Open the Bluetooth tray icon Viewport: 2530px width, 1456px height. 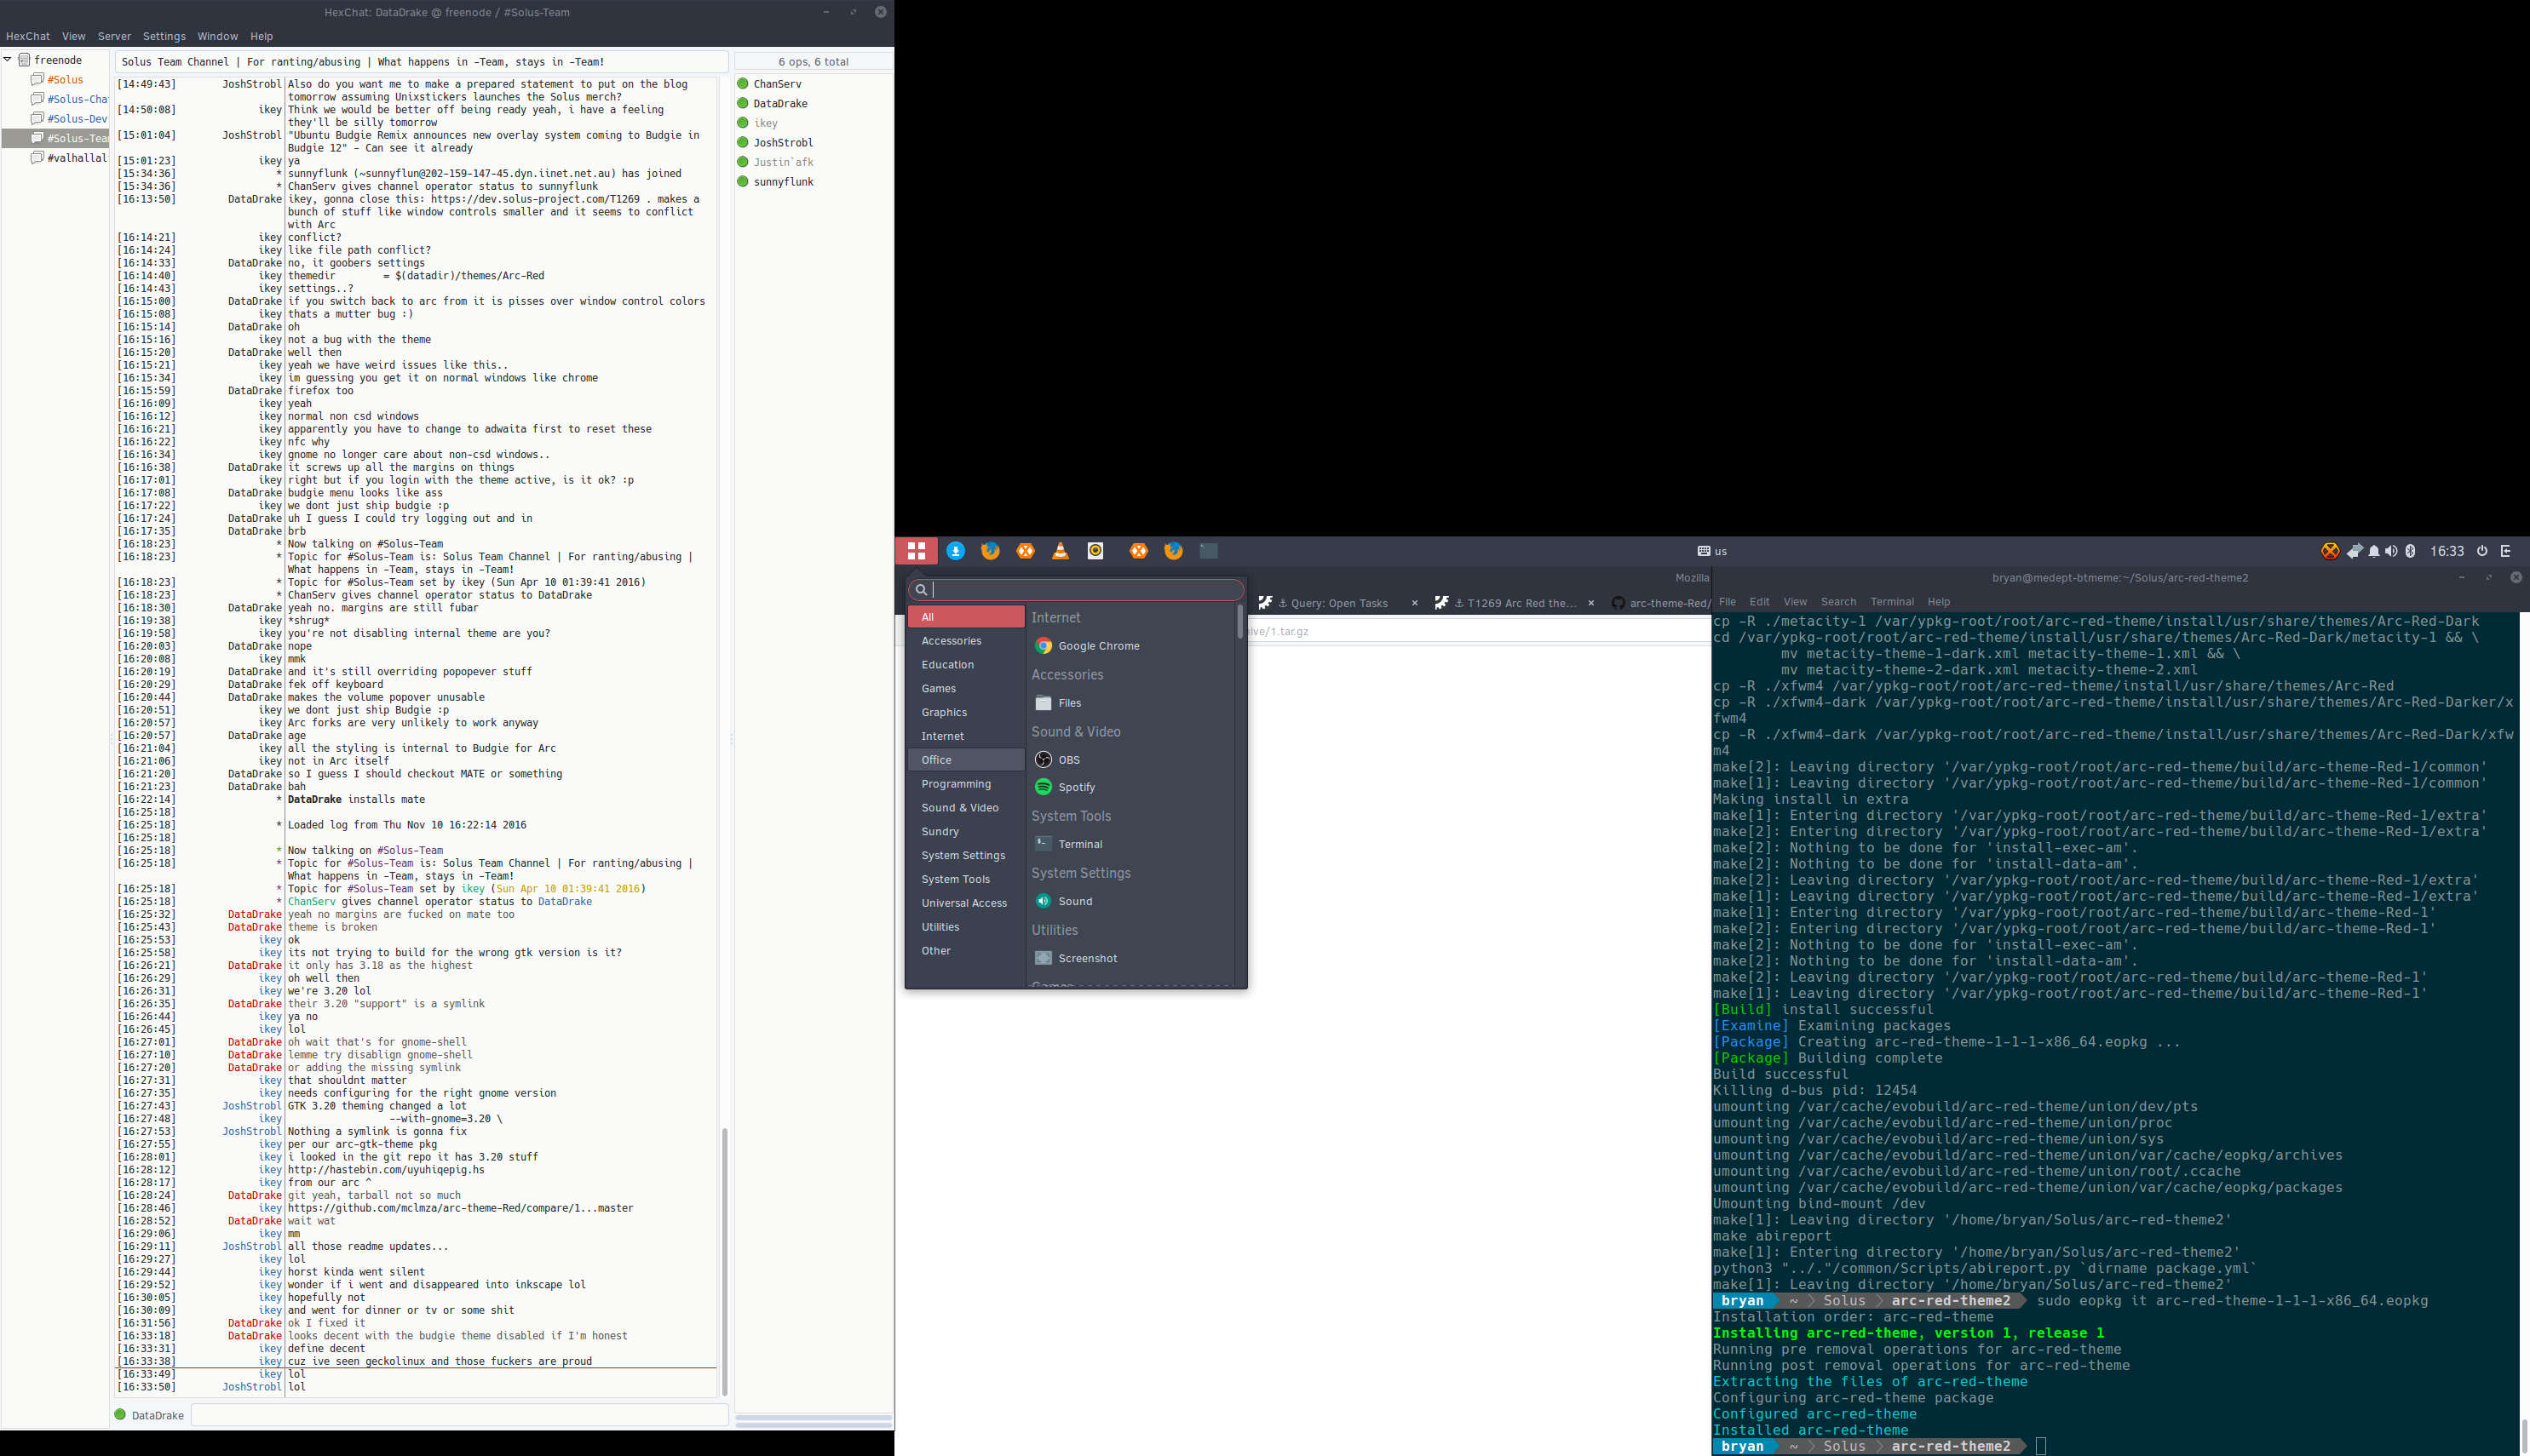(x=2410, y=551)
